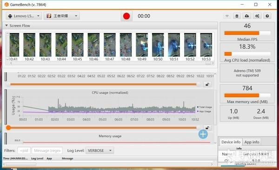Open the 王者荣耀 app selection dropdown

(62, 16)
